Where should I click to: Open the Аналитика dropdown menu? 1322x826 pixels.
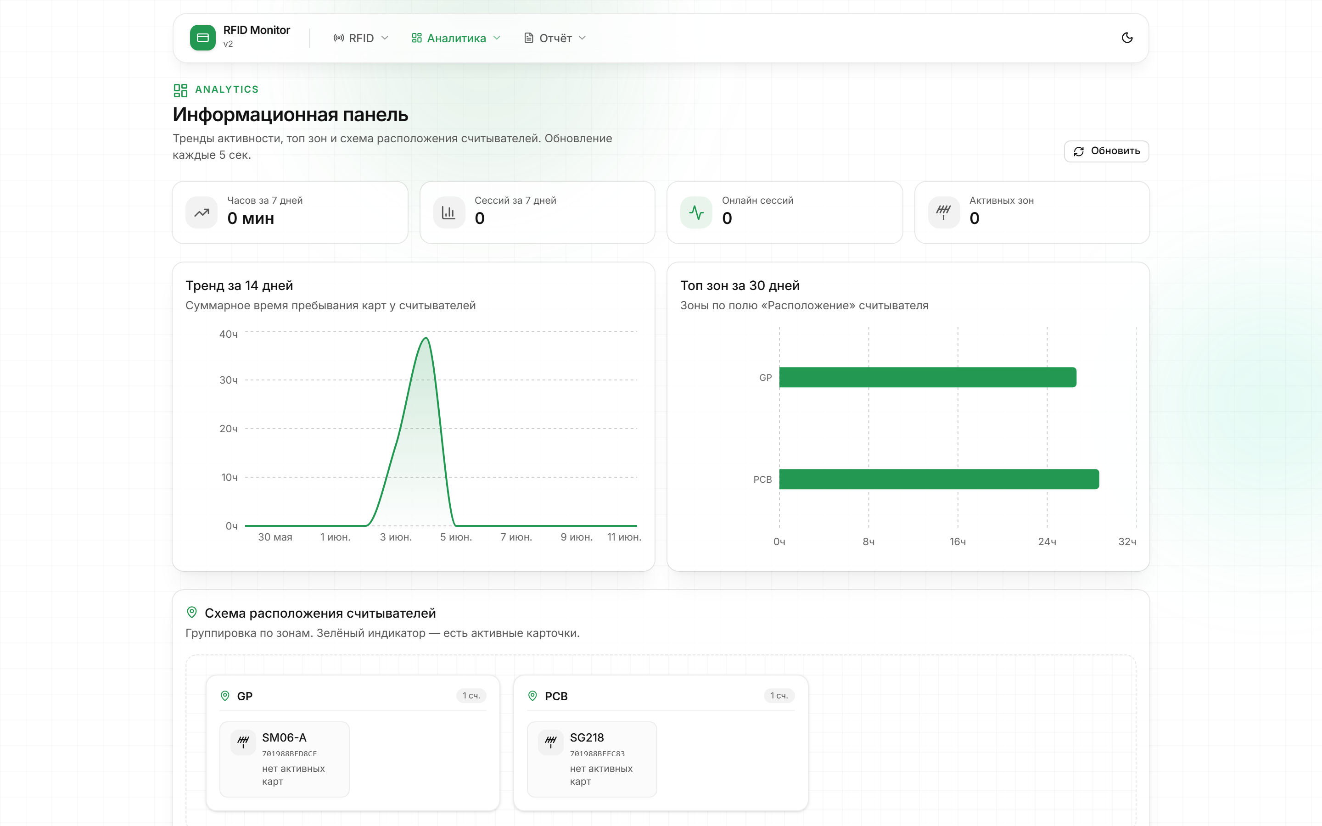tap(456, 38)
